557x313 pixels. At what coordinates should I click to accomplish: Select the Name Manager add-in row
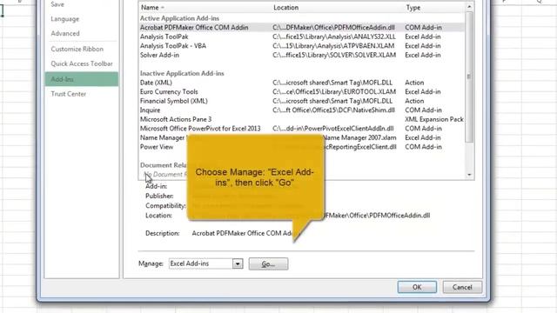(x=301, y=137)
